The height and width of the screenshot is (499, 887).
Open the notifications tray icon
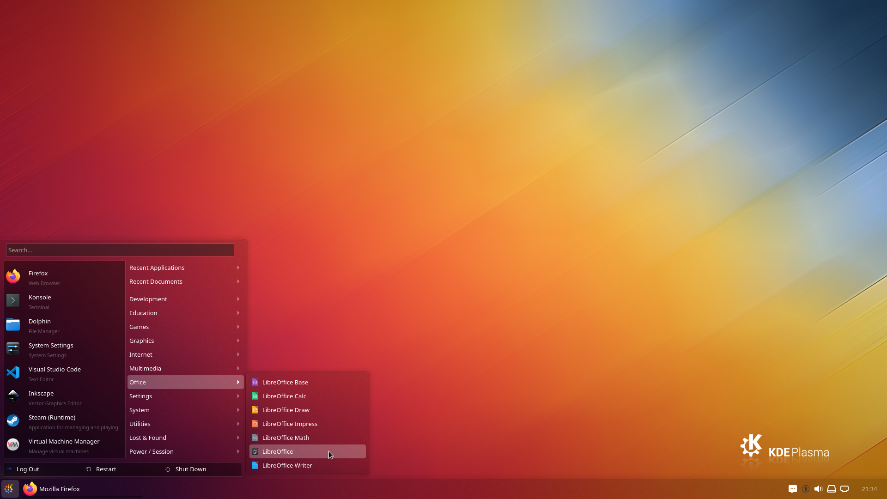(793, 489)
